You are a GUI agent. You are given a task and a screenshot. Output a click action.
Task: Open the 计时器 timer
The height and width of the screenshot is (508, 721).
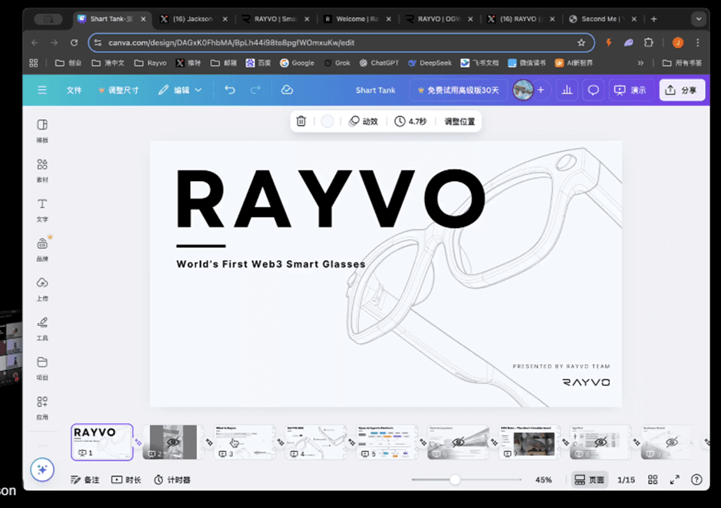tap(172, 480)
